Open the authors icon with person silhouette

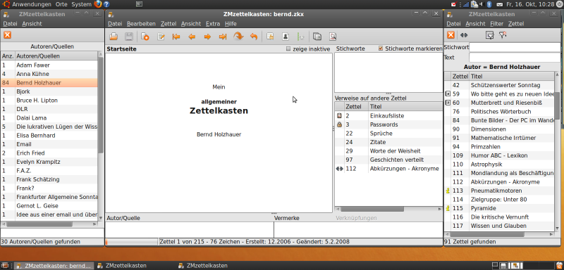(x=286, y=37)
